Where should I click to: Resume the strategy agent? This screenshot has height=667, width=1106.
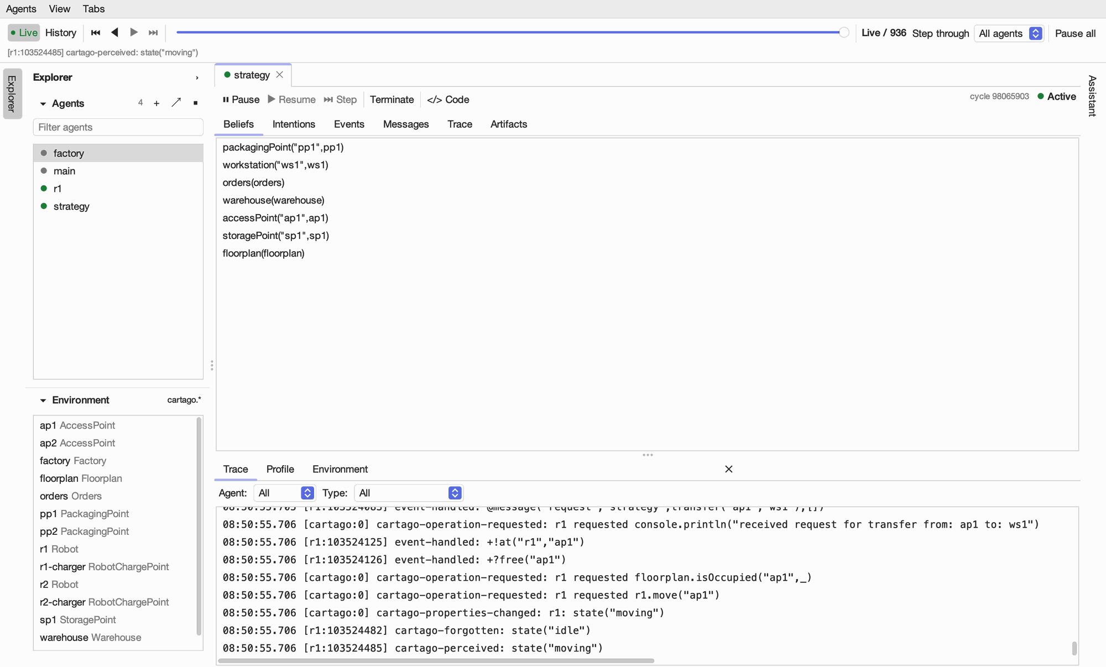[x=291, y=100]
